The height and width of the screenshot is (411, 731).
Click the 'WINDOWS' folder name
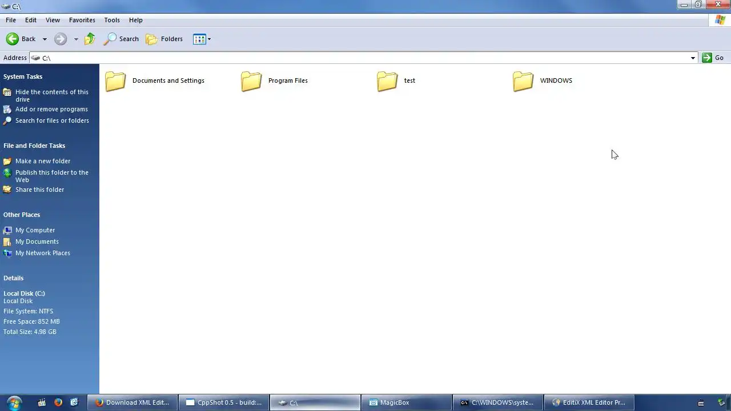[556, 80]
